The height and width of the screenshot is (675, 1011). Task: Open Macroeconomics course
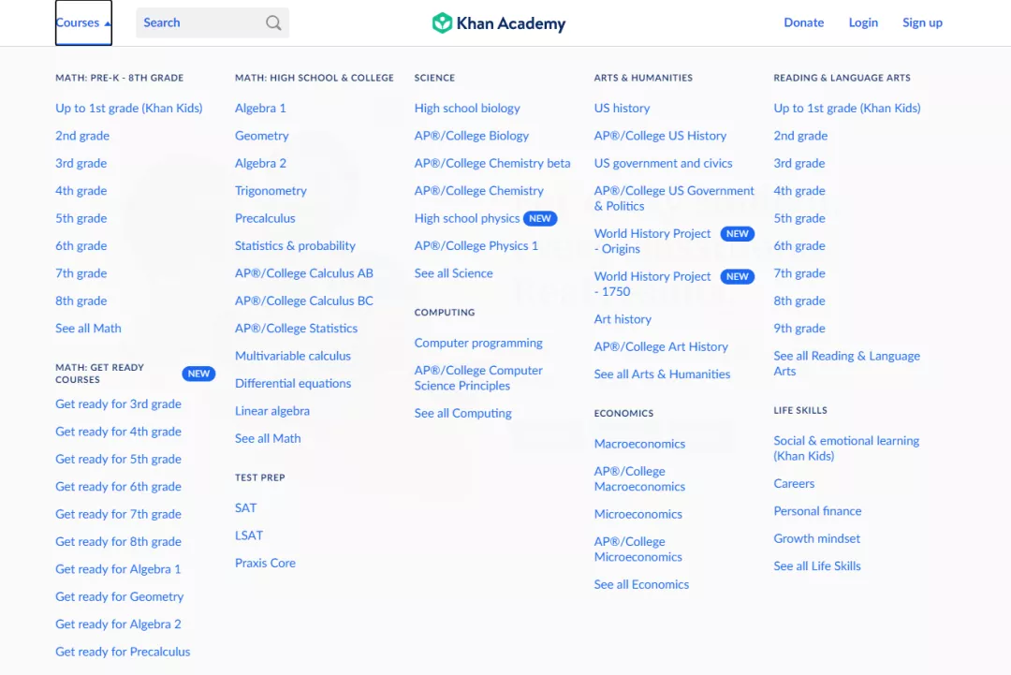(639, 444)
